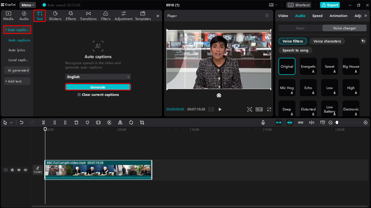The height and width of the screenshot is (208, 371).
Task: Open the Menu dropdown
Action: coord(28,5)
